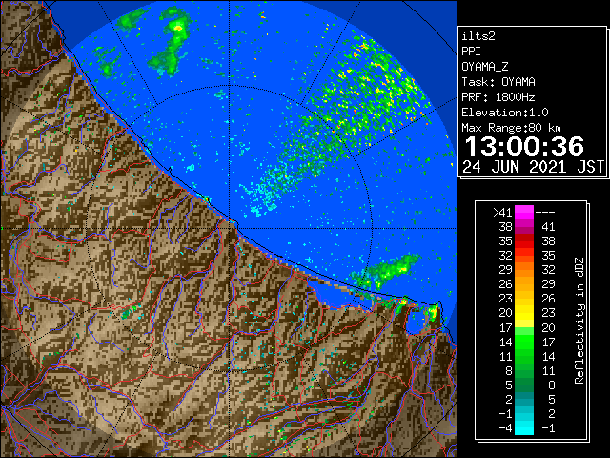Click the 'OYAMA_Z' product label

[485, 67]
